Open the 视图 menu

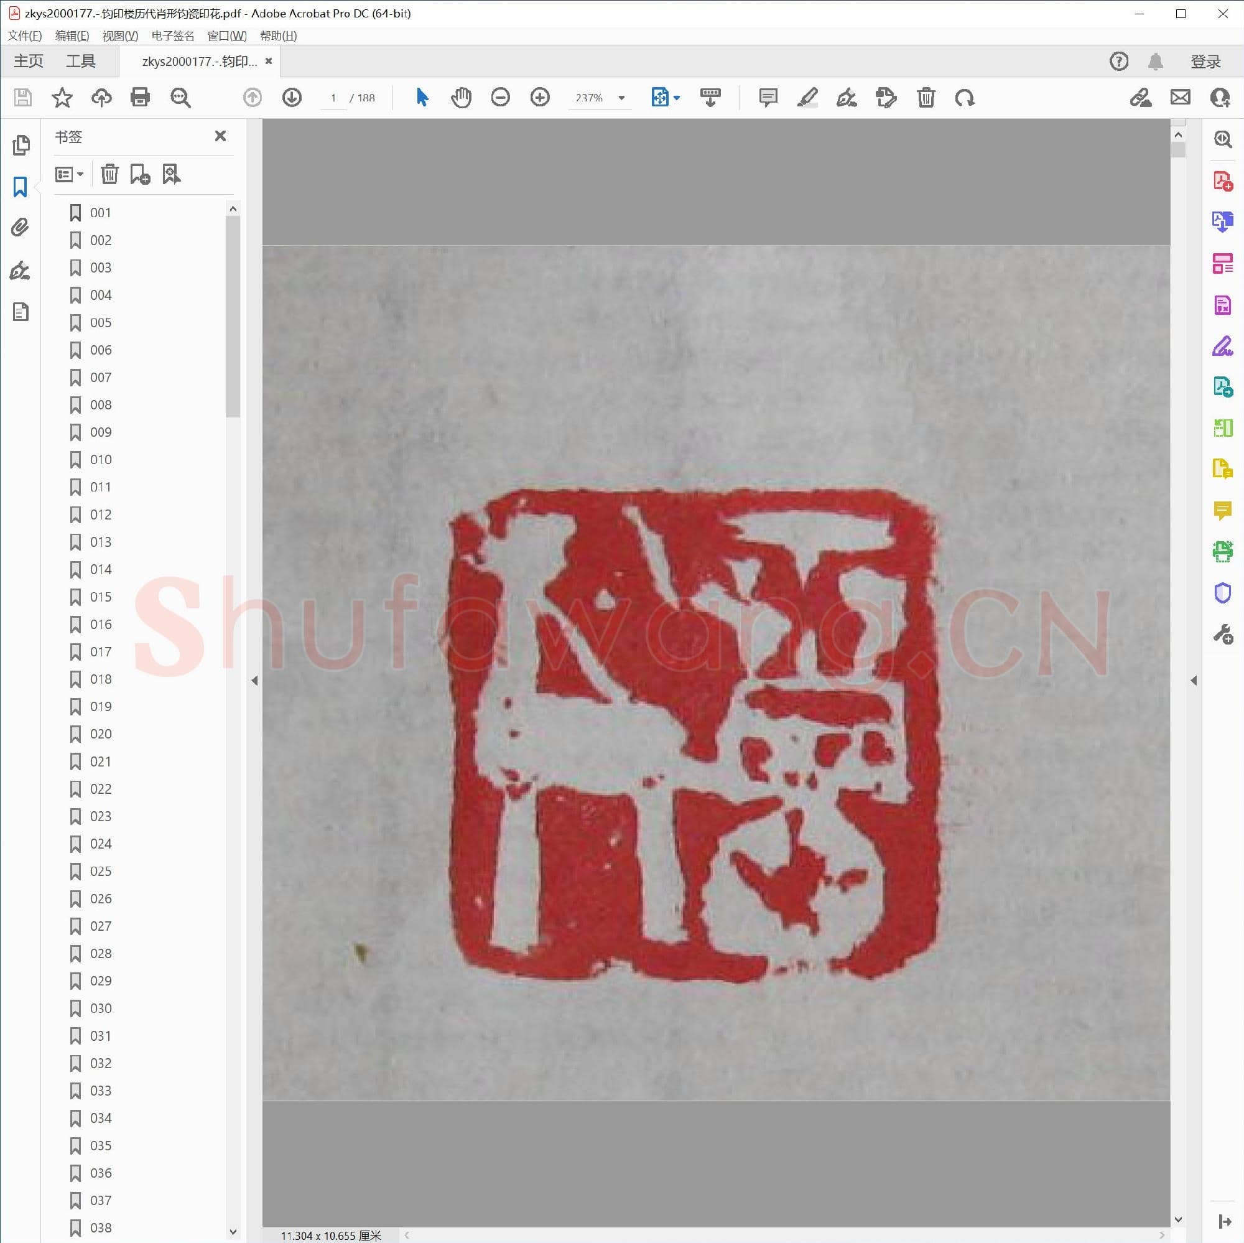(x=120, y=36)
